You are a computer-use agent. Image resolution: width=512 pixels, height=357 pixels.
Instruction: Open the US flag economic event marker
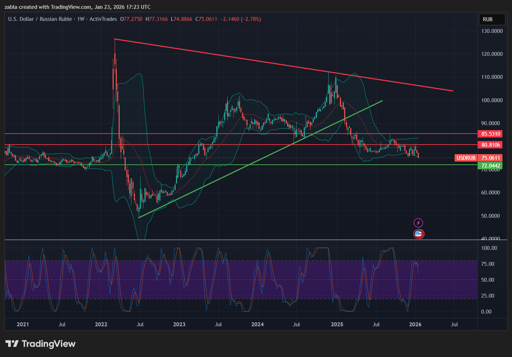[419, 234]
